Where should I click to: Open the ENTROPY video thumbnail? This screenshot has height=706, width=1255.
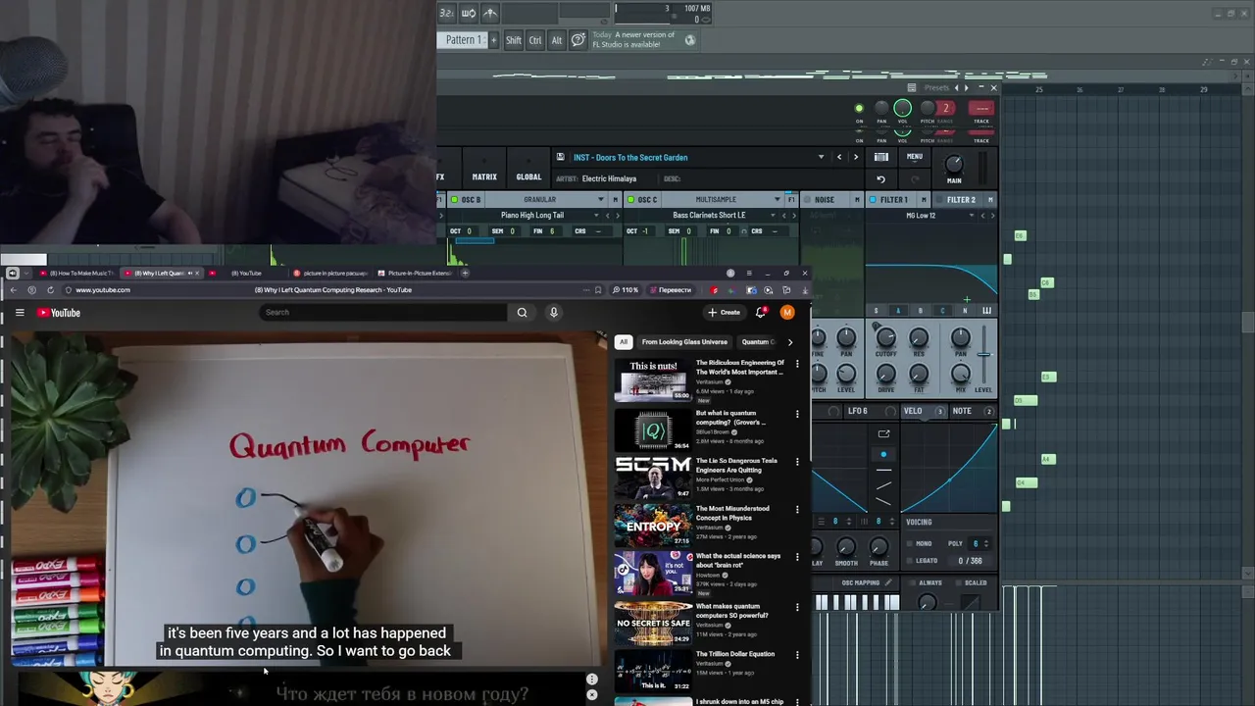point(653,525)
